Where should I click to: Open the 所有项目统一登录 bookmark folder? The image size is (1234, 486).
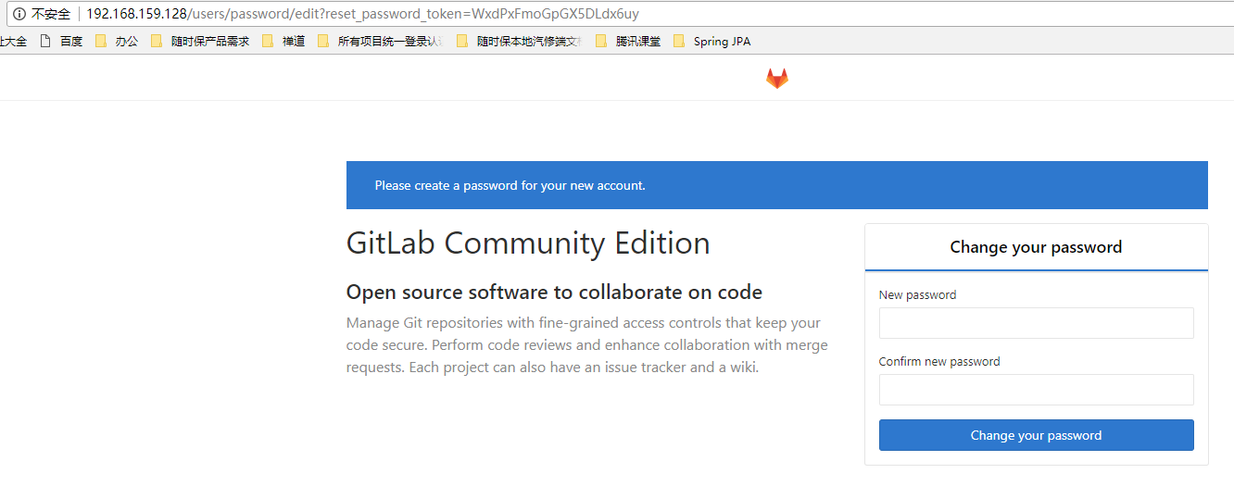(x=381, y=41)
